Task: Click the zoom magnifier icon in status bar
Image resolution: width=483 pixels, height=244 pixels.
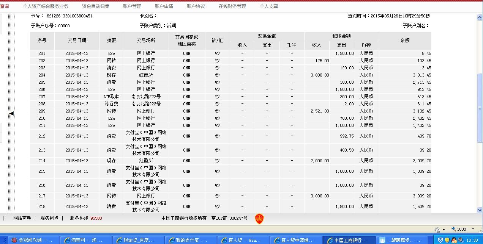Action: [x=454, y=229]
